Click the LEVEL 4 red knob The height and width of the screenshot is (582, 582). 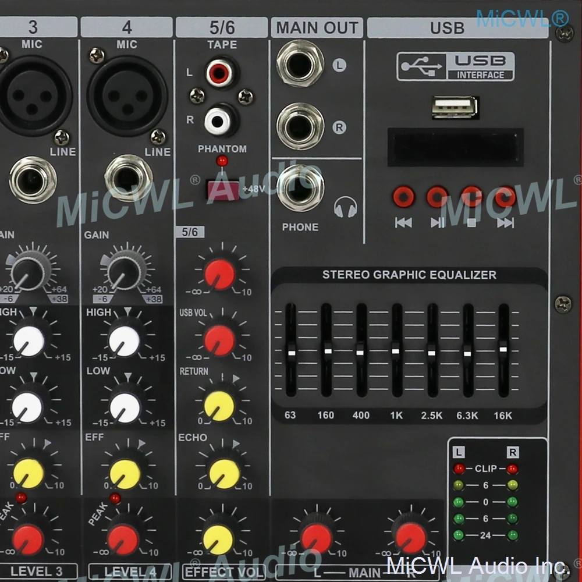point(123,540)
